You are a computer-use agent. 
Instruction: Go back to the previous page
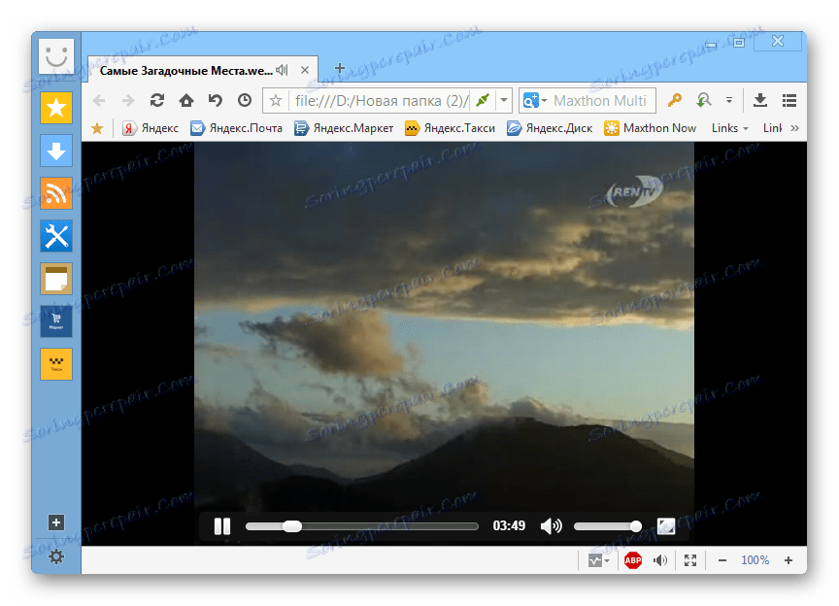click(x=99, y=101)
